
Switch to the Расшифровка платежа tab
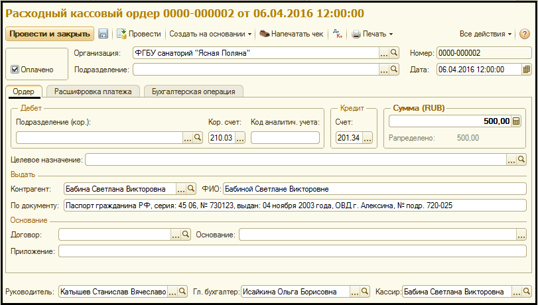[x=93, y=91]
